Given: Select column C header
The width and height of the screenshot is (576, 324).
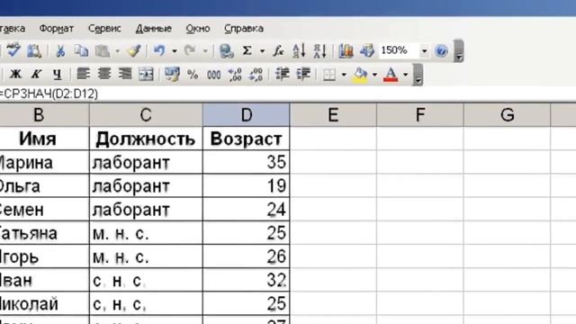Looking at the screenshot, I should [146, 115].
